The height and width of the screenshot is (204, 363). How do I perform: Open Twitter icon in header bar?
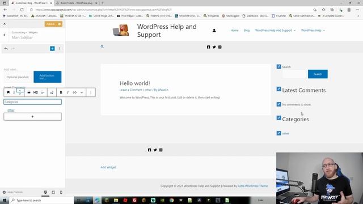214,47
